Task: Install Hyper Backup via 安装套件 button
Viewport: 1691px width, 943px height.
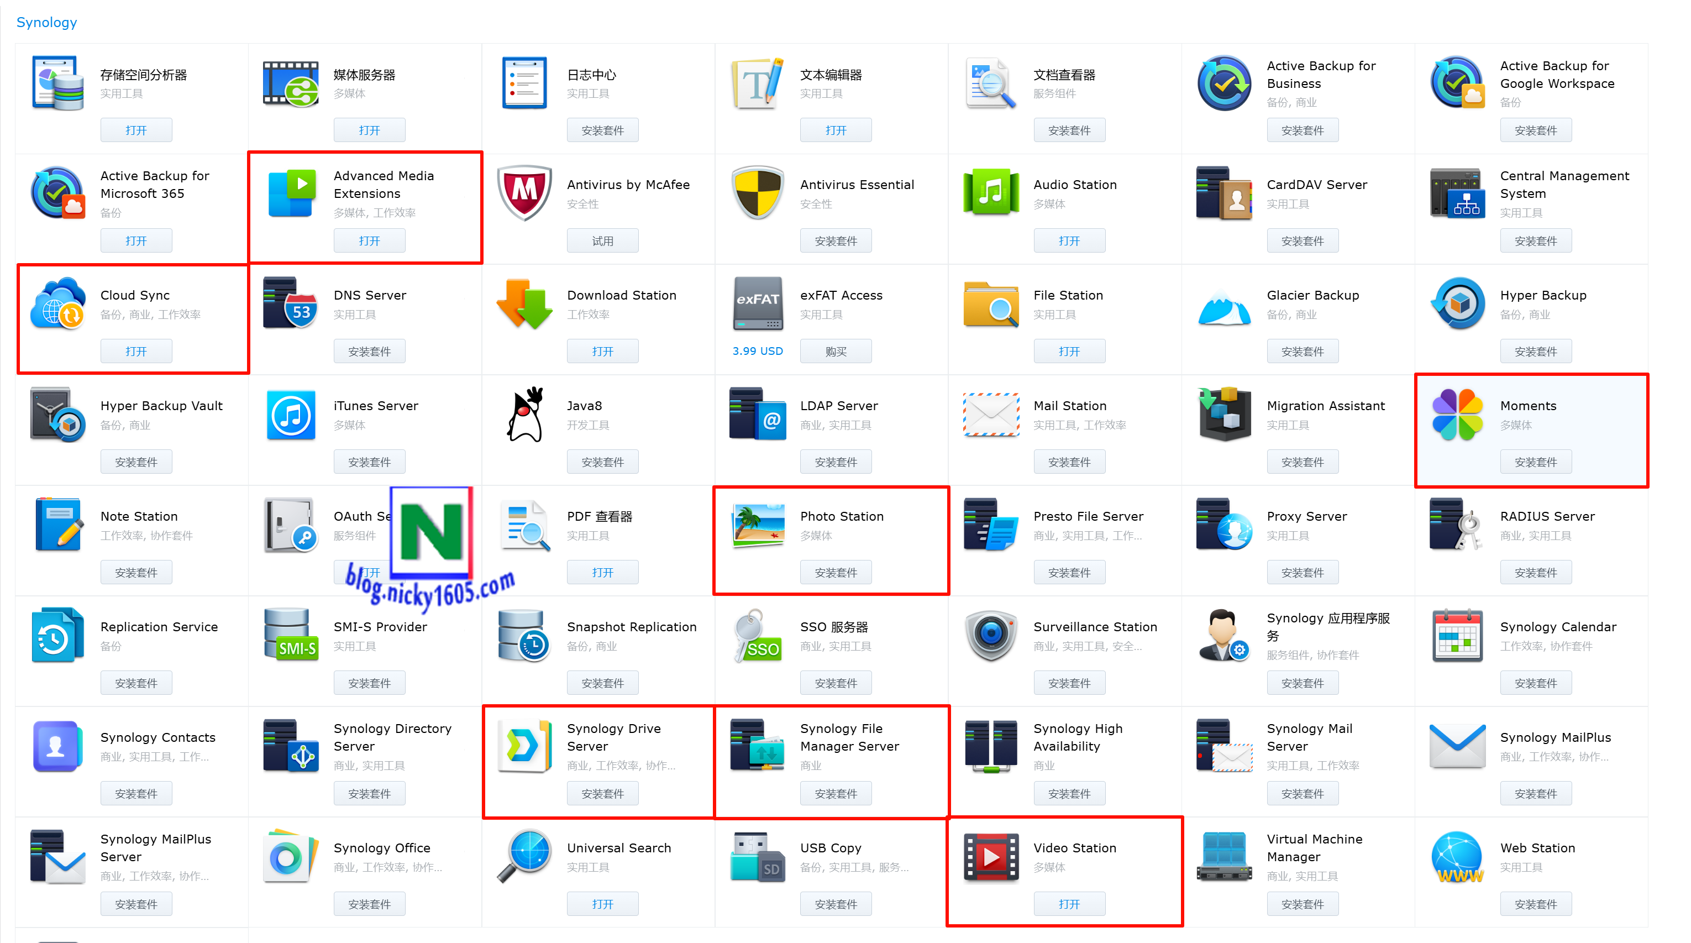Action: pos(1535,350)
